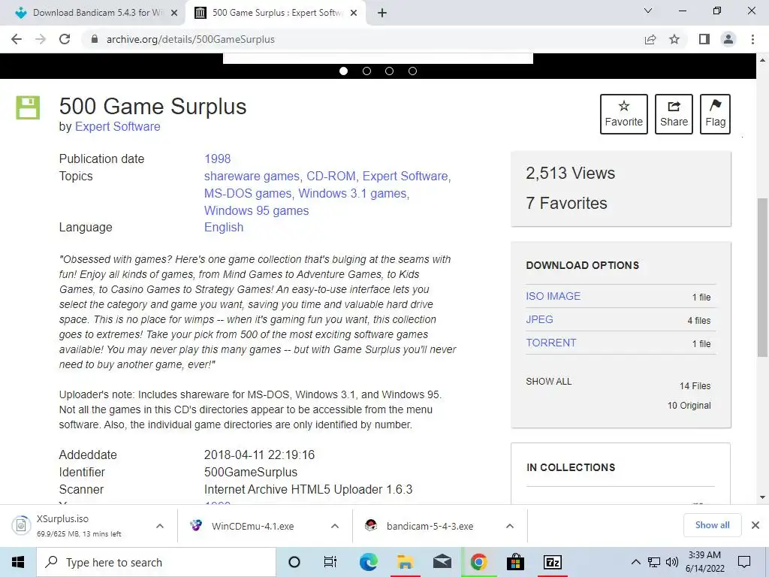Viewport: 769px width, 577px height.
Task: Open Microsoft Store from taskbar
Action: point(515,562)
